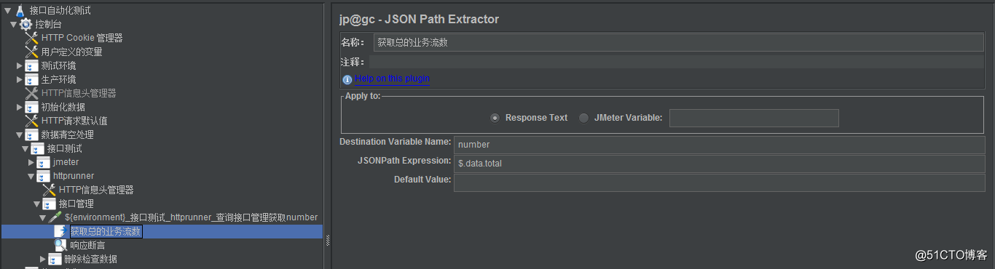The image size is (995, 269).
Task: Select the 接口管理 tree label
Action: [76, 204]
